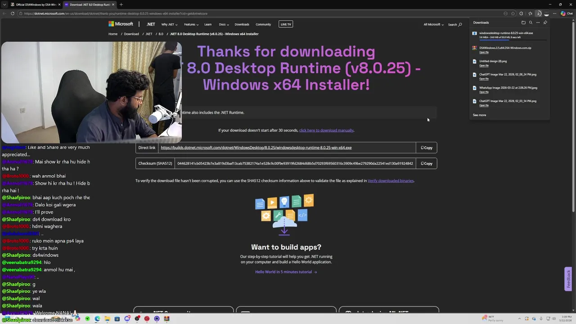Screen dimensions: 576x324
Task: Open browser Settings and more menu
Action: 554,13
